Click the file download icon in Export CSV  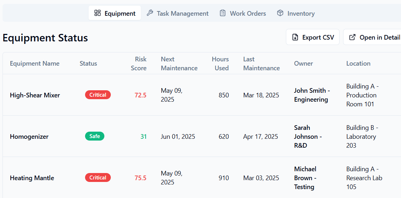(x=295, y=37)
